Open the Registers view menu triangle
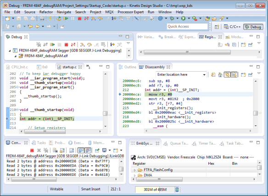Viewport: 268px width, 196px height. [x=259, y=43]
